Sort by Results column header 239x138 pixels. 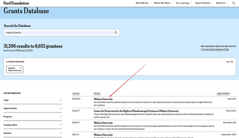click(x=97, y=93)
